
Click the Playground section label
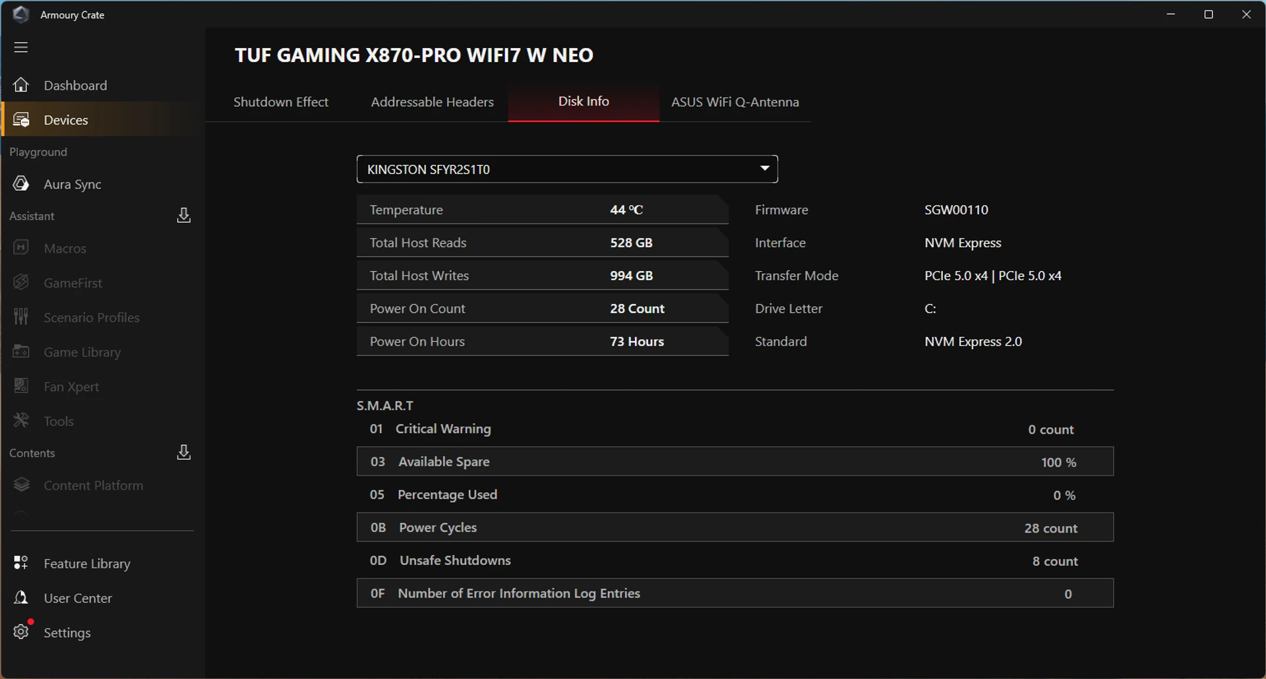(x=38, y=152)
